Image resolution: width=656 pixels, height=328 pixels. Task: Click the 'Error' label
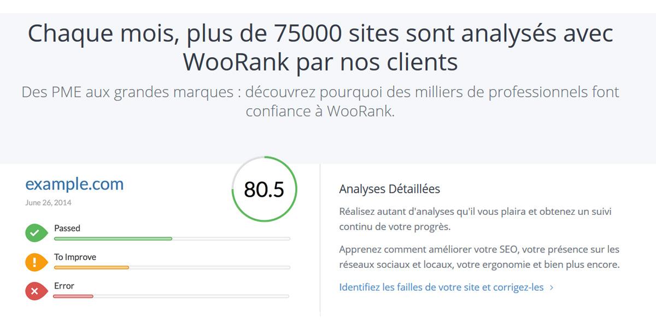[x=64, y=286]
